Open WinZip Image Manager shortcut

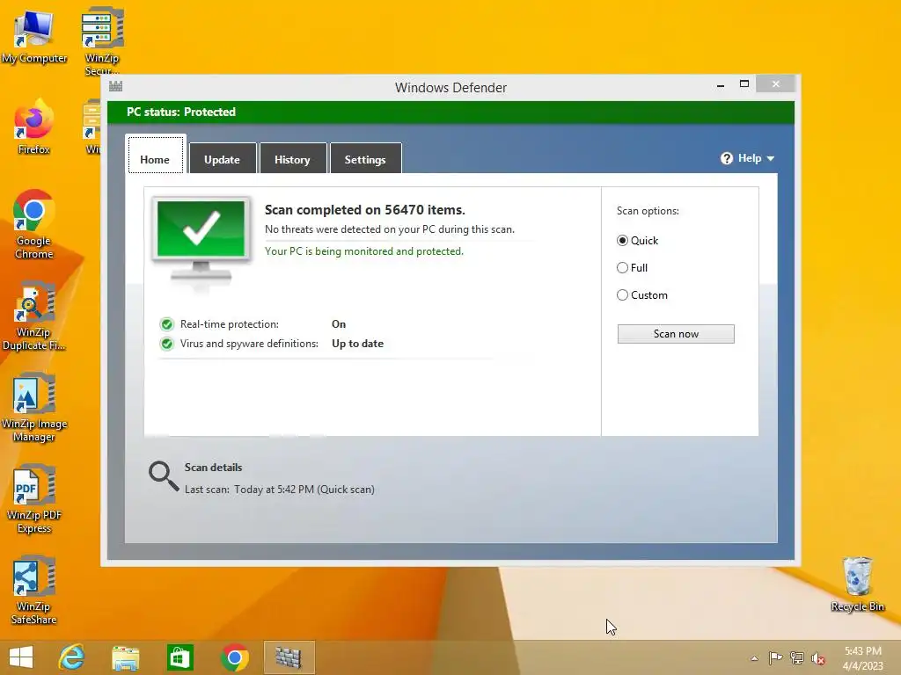pos(34,408)
